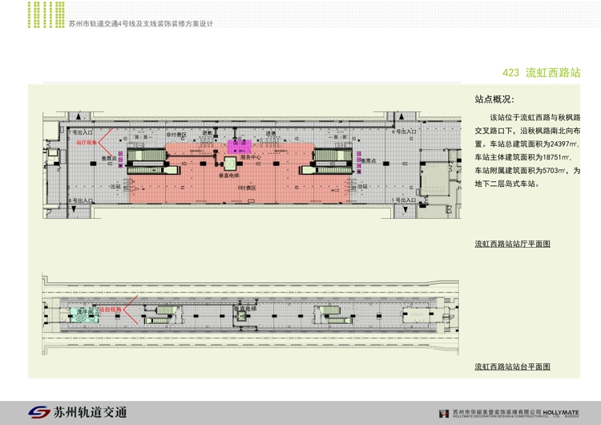This screenshot has height=425, width=601.
Task: Click the 7号出入口 label
Action: click(80, 132)
